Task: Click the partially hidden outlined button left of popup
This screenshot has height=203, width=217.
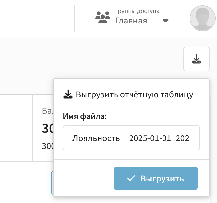Action: click(x=52, y=182)
